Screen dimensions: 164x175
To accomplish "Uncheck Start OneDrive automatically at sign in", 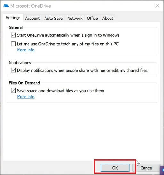I will tap(13, 35).
